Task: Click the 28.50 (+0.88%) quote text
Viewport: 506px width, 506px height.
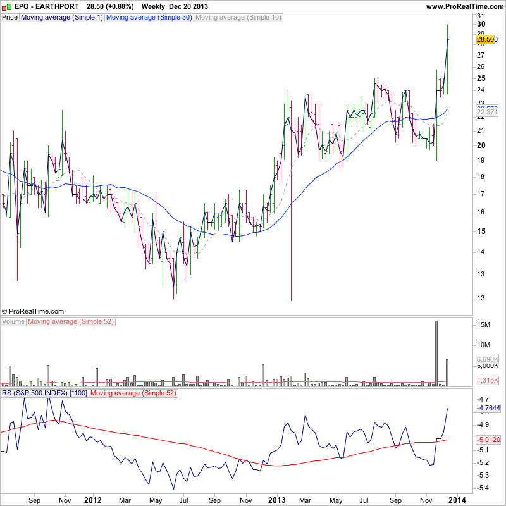Action: pos(110,6)
